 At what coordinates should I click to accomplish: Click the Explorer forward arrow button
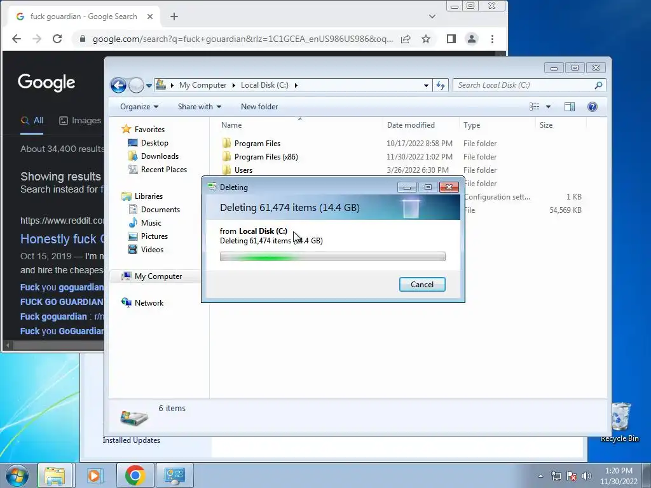coord(136,86)
